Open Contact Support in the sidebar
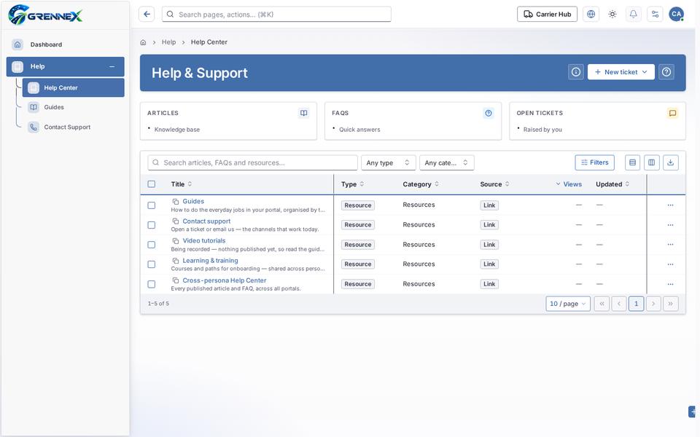700x437 pixels. point(73,127)
